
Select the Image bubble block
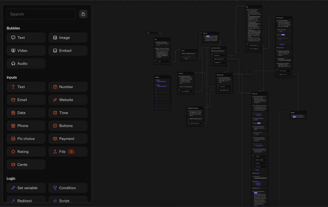pyautogui.click(x=68, y=38)
